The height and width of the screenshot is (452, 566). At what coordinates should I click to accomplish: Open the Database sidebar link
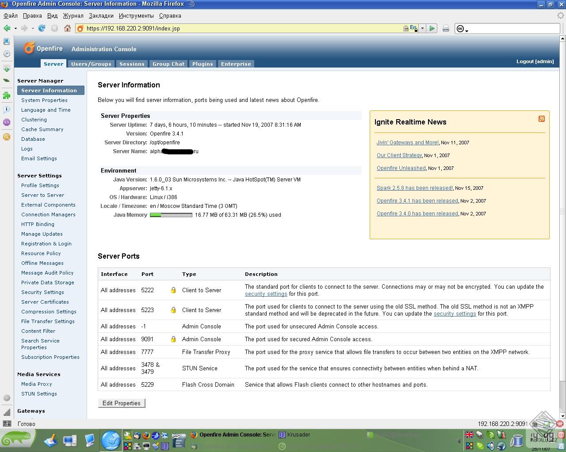[33, 139]
